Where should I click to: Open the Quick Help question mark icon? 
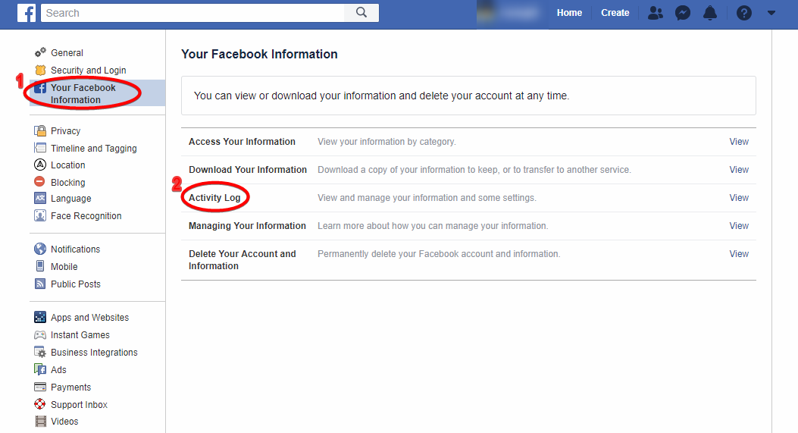coord(744,13)
